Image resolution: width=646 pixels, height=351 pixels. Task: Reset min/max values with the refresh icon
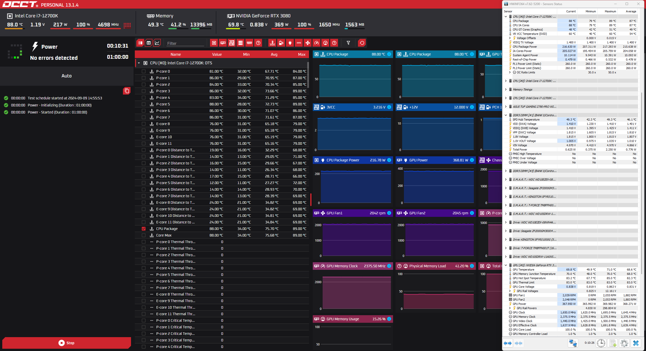[362, 43]
